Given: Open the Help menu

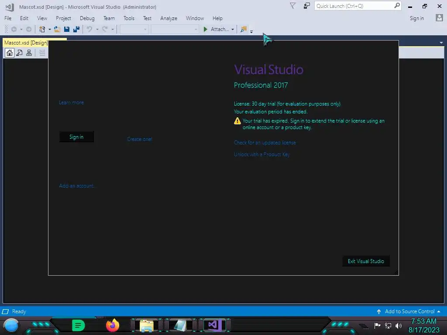Looking at the screenshot, I should point(217,18).
